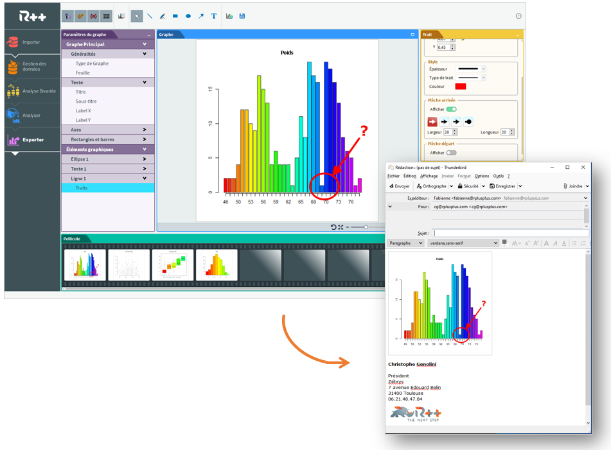Open the Paragraphe style dropdown

(405, 243)
